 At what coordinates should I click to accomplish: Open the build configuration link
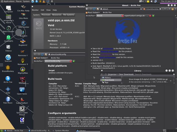(x=108, y=57)
